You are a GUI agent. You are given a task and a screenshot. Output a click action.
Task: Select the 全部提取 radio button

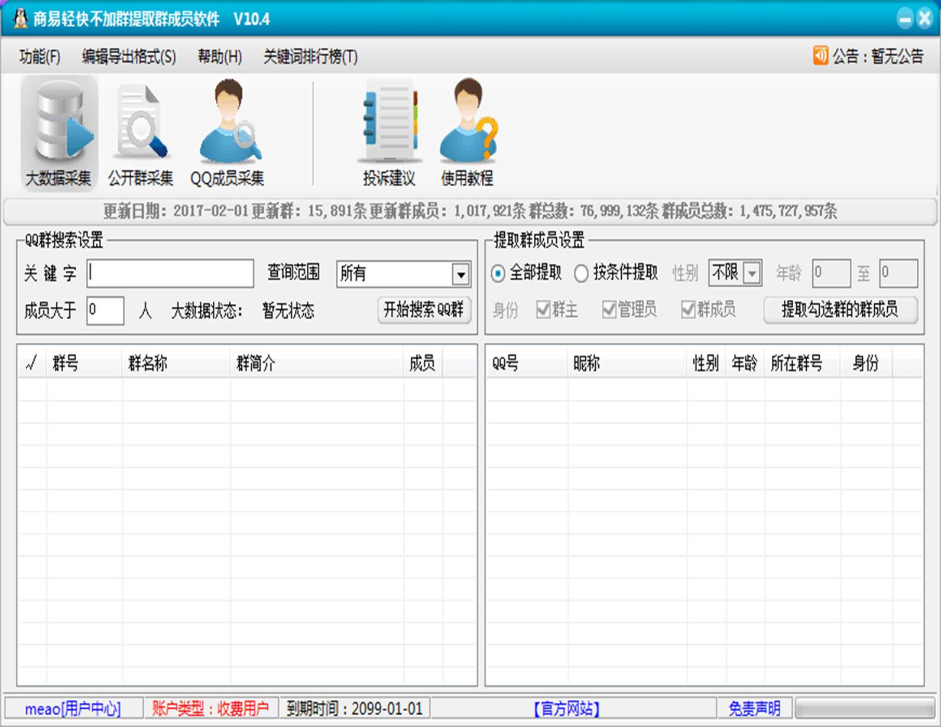[498, 273]
